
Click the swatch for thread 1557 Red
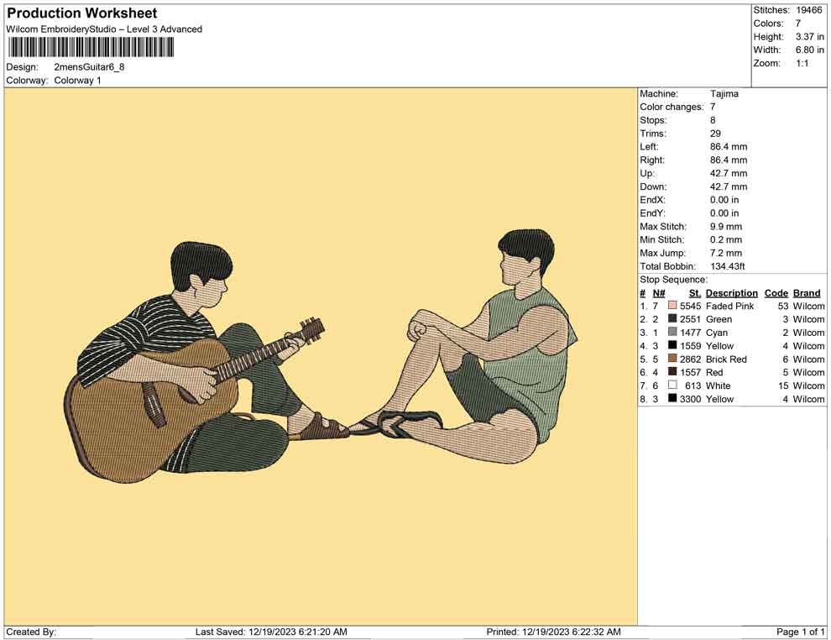pos(672,372)
